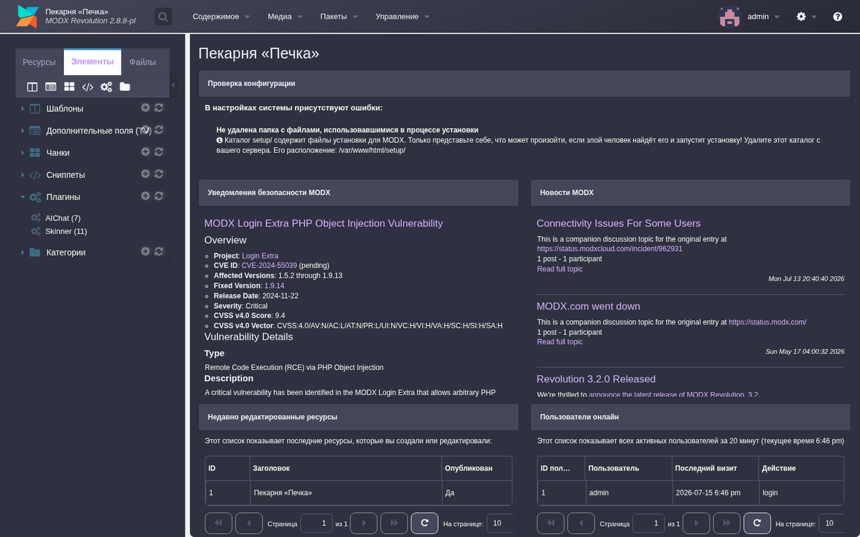
Task: Select the Элементы tab
Action: coord(93,61)
